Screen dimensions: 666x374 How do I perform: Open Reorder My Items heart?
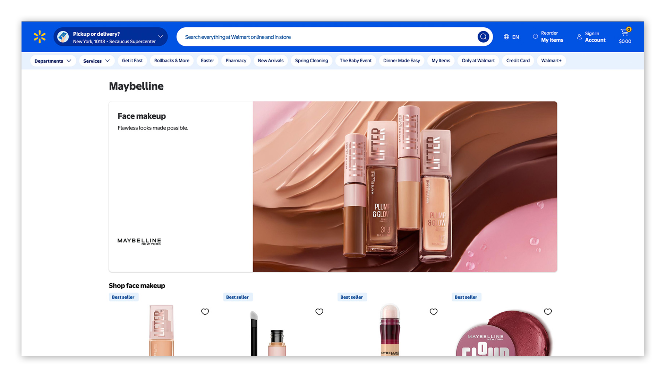coord(535,37)
